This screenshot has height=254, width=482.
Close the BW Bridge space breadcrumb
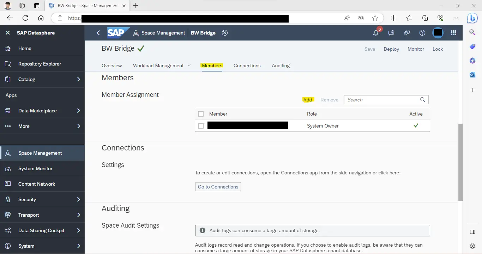[x=225, y=33]
